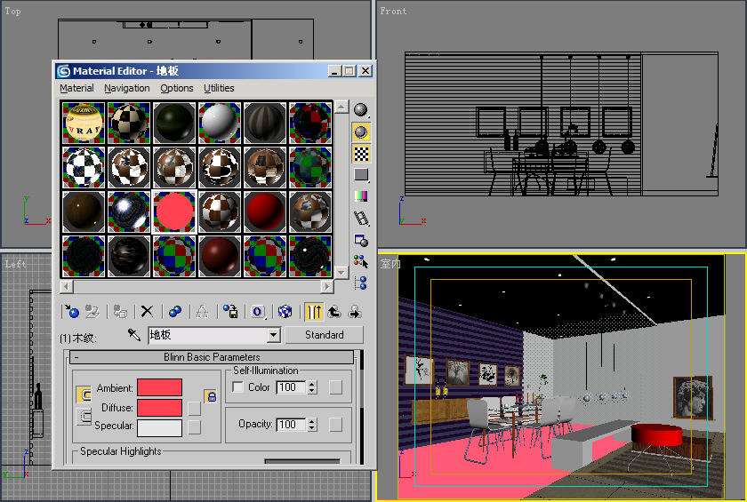Screen dimensions: 747x502
Task: Click the Show Map in Viewport cube icon
Action: pyautogui.click(x=285, y=312)
